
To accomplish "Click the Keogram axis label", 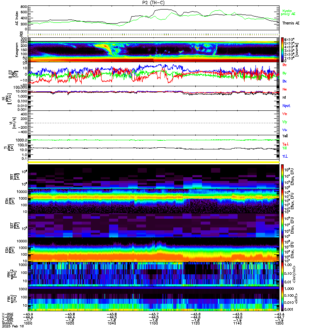I will pos(17,50).
